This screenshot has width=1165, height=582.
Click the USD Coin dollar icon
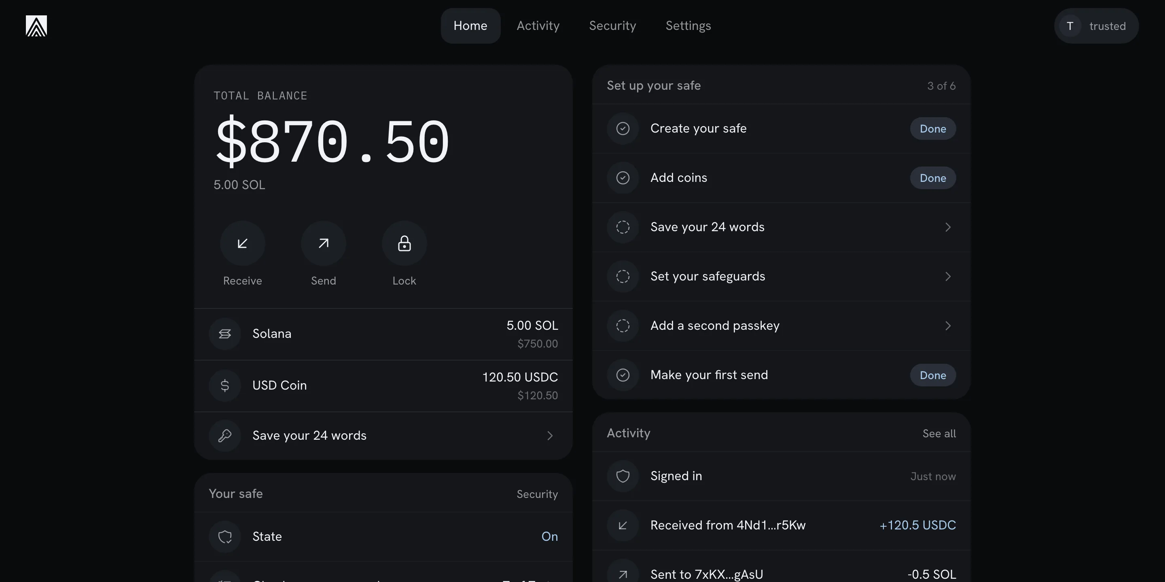[225, 385]
